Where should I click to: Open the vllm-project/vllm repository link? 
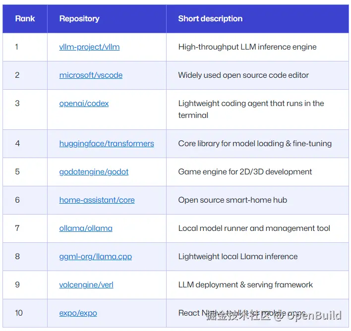coord(89,47)
